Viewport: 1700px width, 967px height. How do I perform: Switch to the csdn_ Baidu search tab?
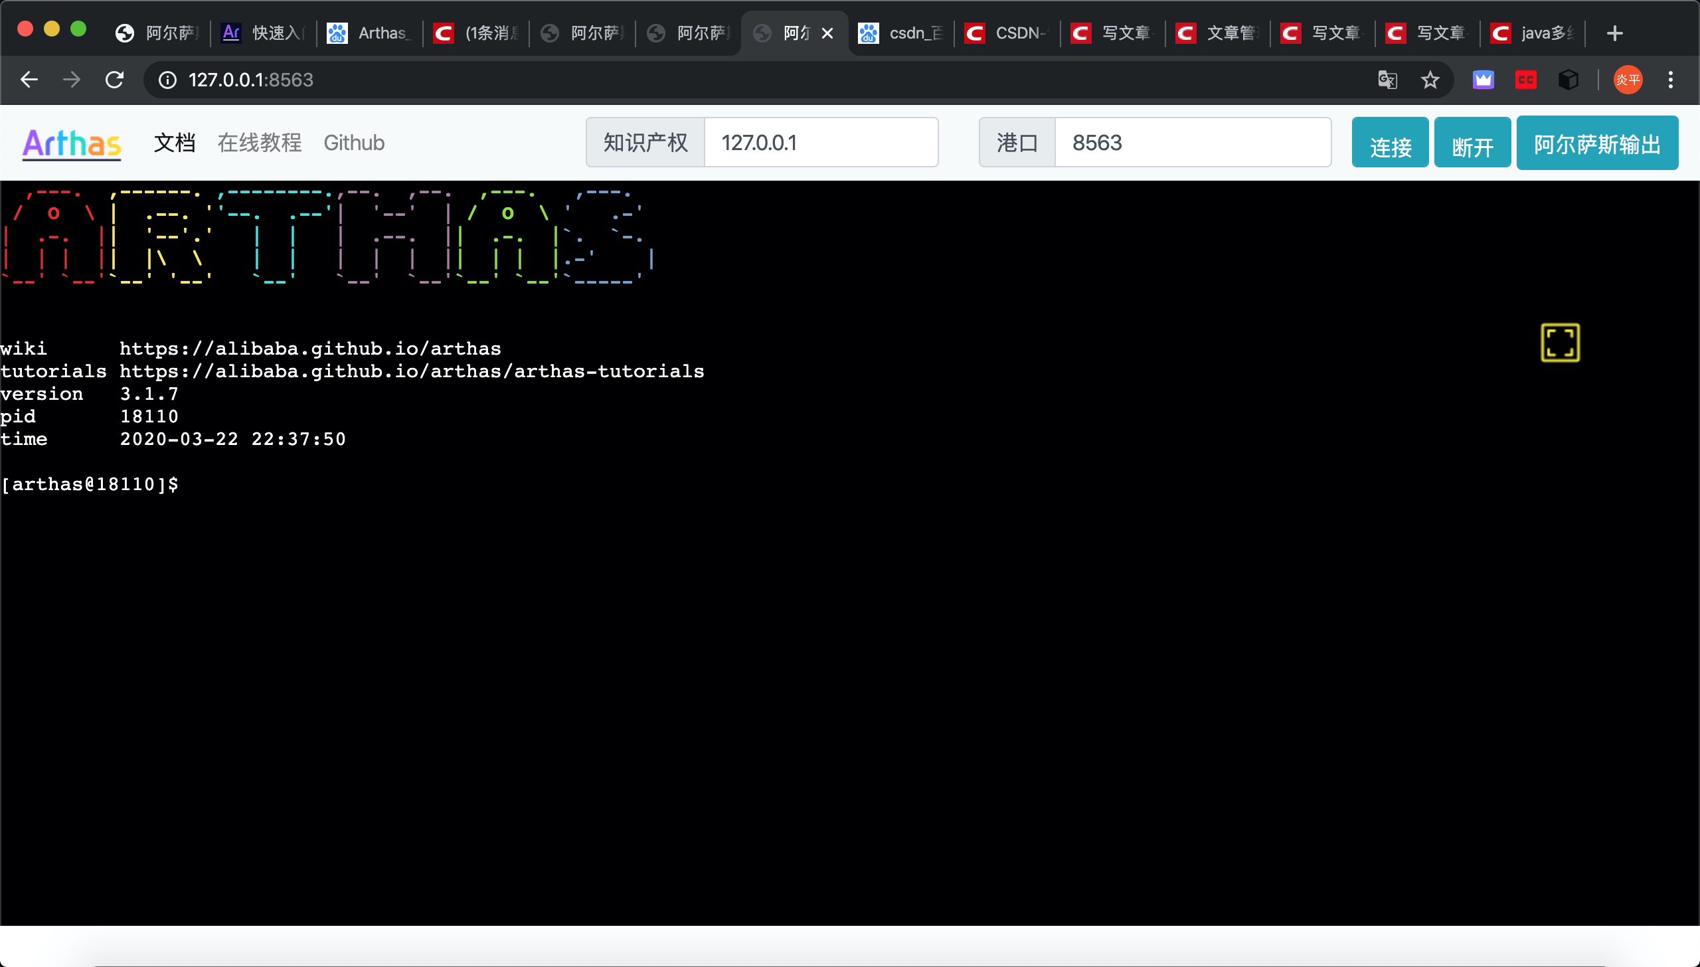tap(903, 33)
